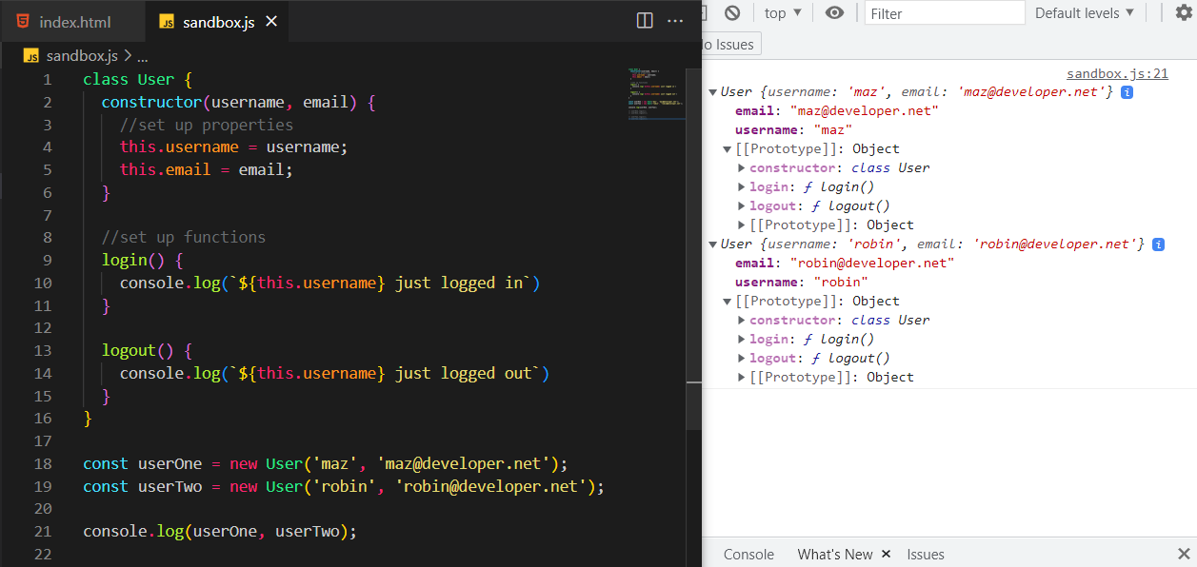Screen dimensions: 1197x567
Task: Click the JS icon on sandbox.js tab
Action: click(168, 22)
